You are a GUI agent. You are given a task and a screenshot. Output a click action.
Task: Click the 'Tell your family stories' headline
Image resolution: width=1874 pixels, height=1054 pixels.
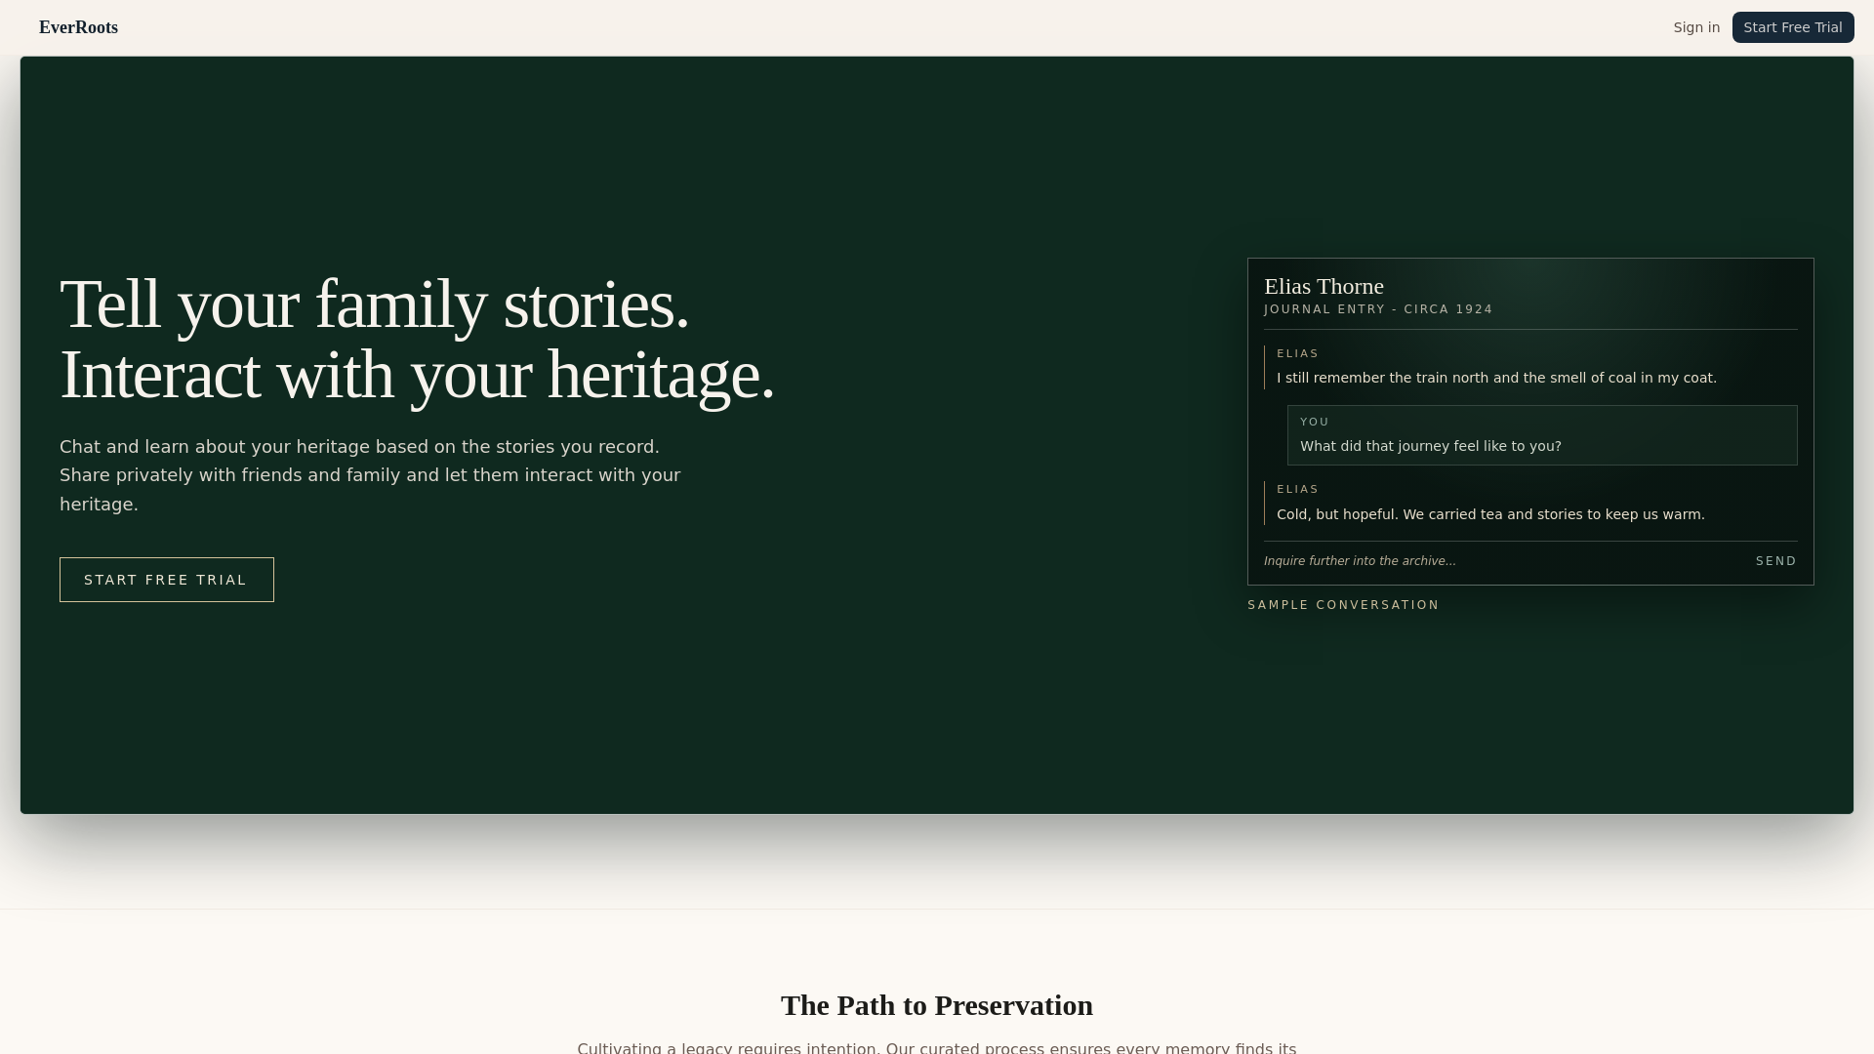tap(375, 304)
